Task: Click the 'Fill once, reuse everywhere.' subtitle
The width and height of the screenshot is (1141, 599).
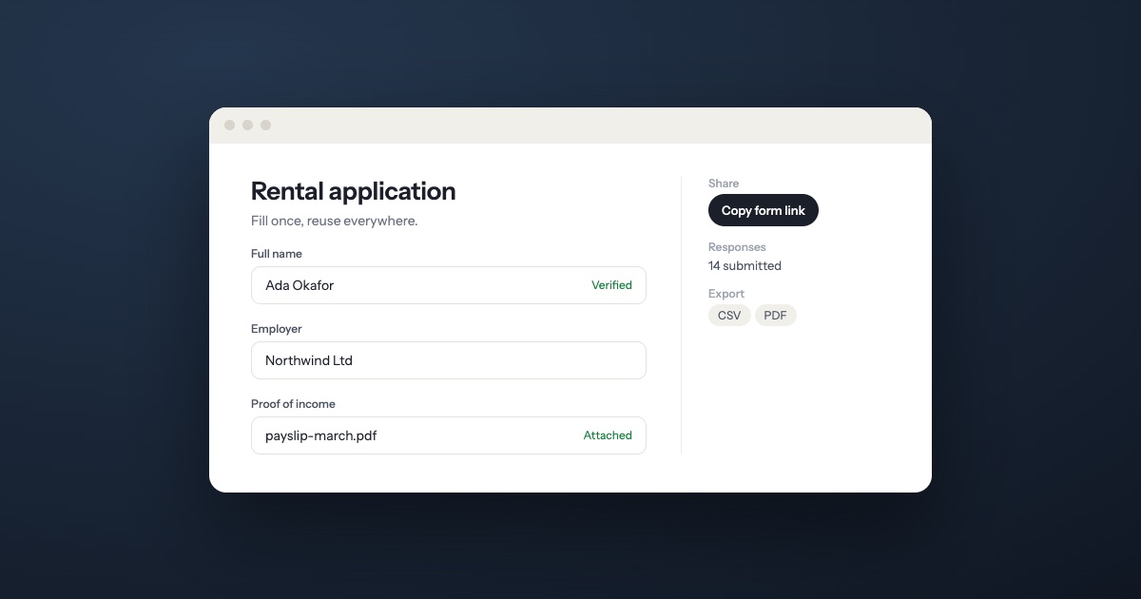Action: click(334, 221)
